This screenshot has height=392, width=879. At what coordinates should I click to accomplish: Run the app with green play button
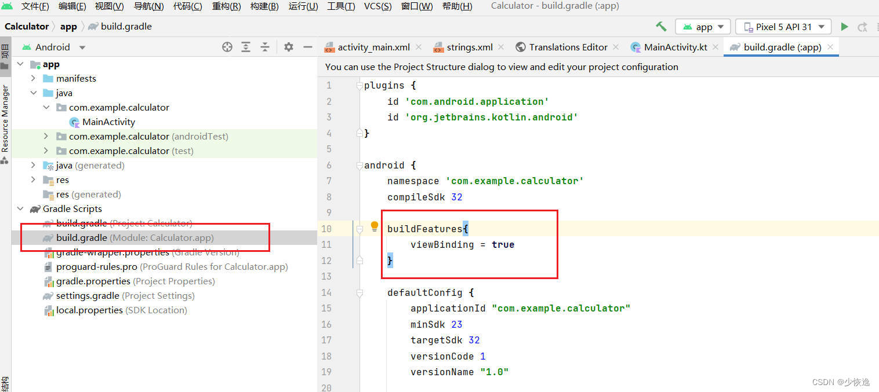tap(845, 27)
